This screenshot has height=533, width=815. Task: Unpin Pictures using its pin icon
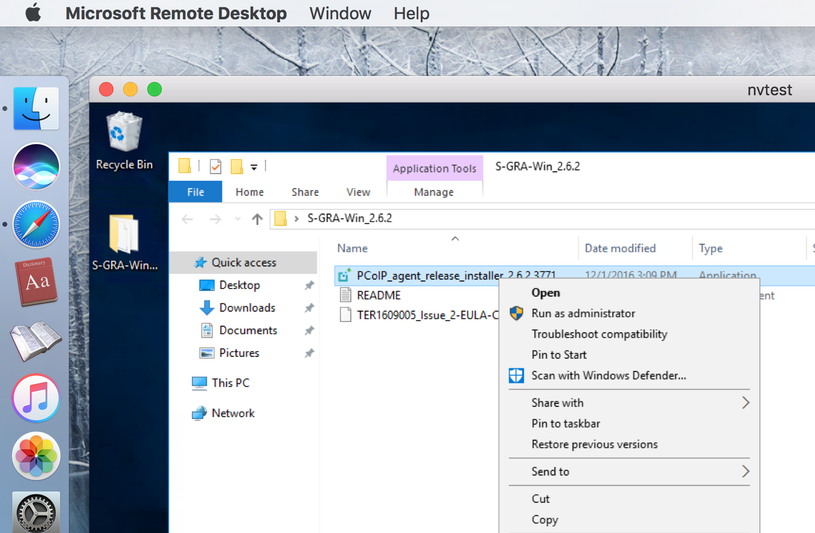pos(309,353)
